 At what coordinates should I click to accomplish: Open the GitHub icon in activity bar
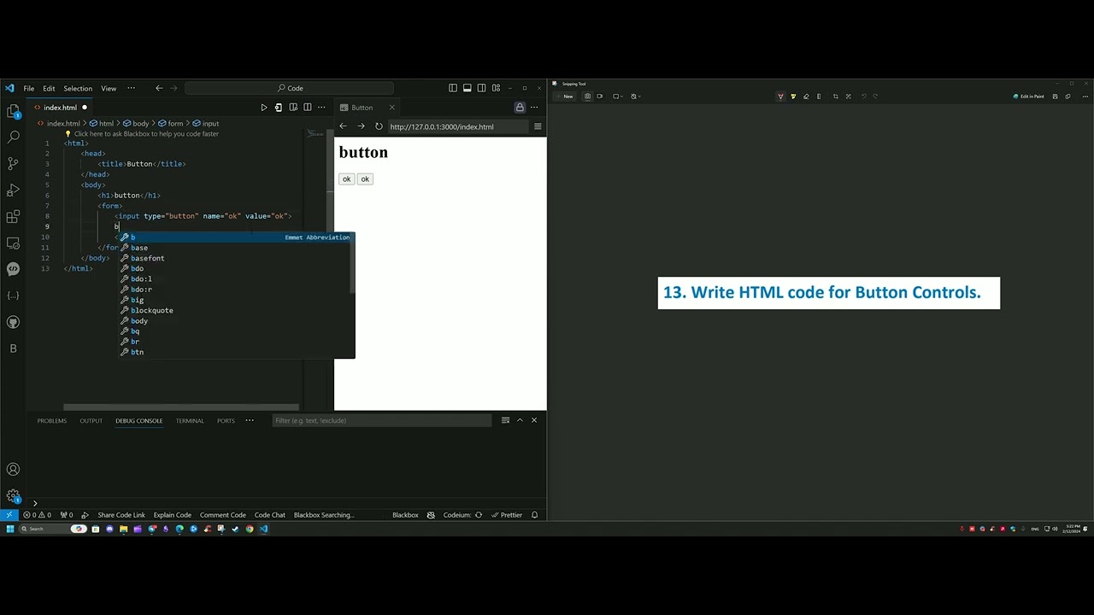(13, 322)
